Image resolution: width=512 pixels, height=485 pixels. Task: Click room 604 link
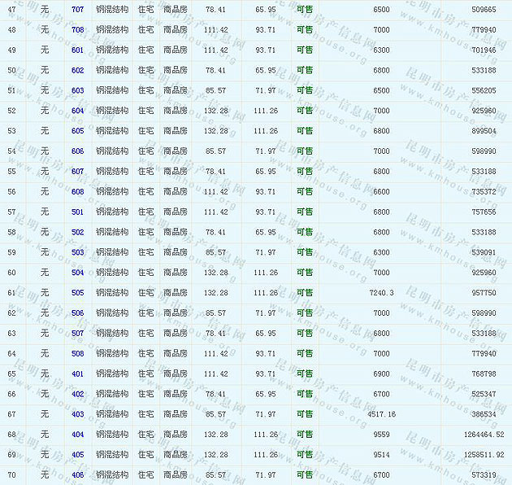pos(77,111)
